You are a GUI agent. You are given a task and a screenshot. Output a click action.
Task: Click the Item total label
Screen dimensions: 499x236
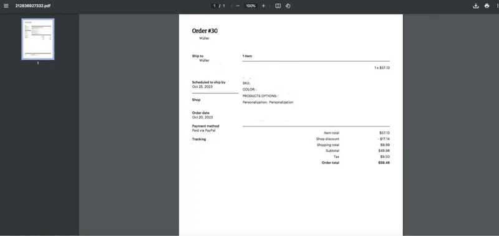(331, 133)
